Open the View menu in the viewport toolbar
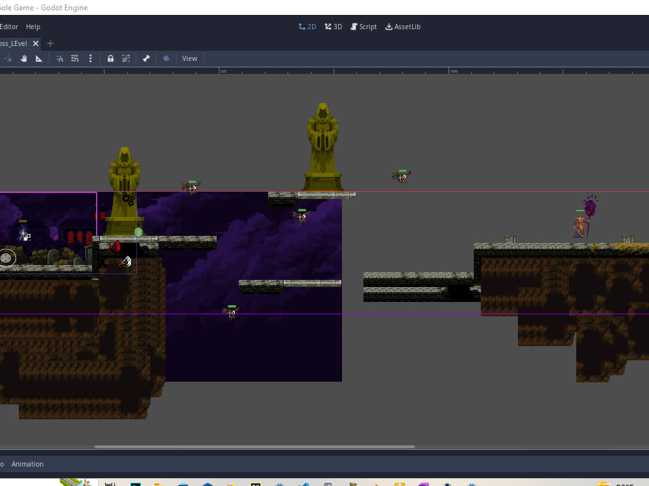 click(190, 58)
